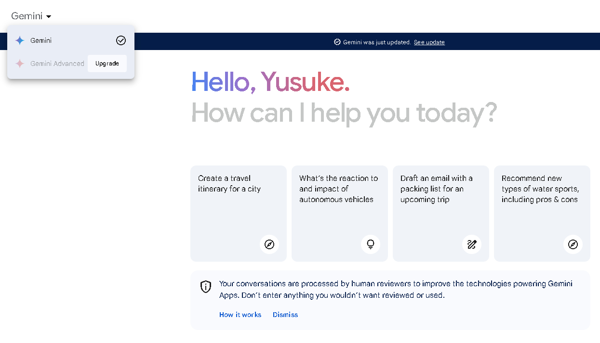
Task: Dismiss the privacy notice
Action: (x=285, y=315)
